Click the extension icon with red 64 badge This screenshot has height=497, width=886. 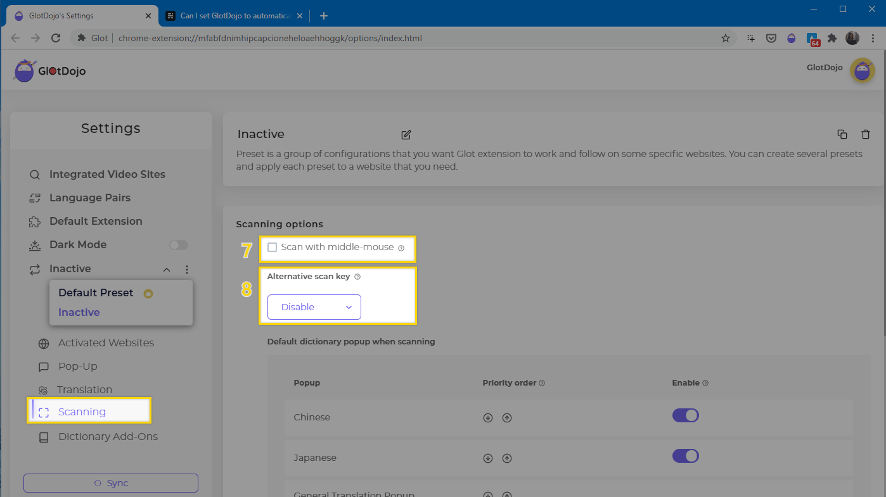pyautogui.click(x=813, y=39)
